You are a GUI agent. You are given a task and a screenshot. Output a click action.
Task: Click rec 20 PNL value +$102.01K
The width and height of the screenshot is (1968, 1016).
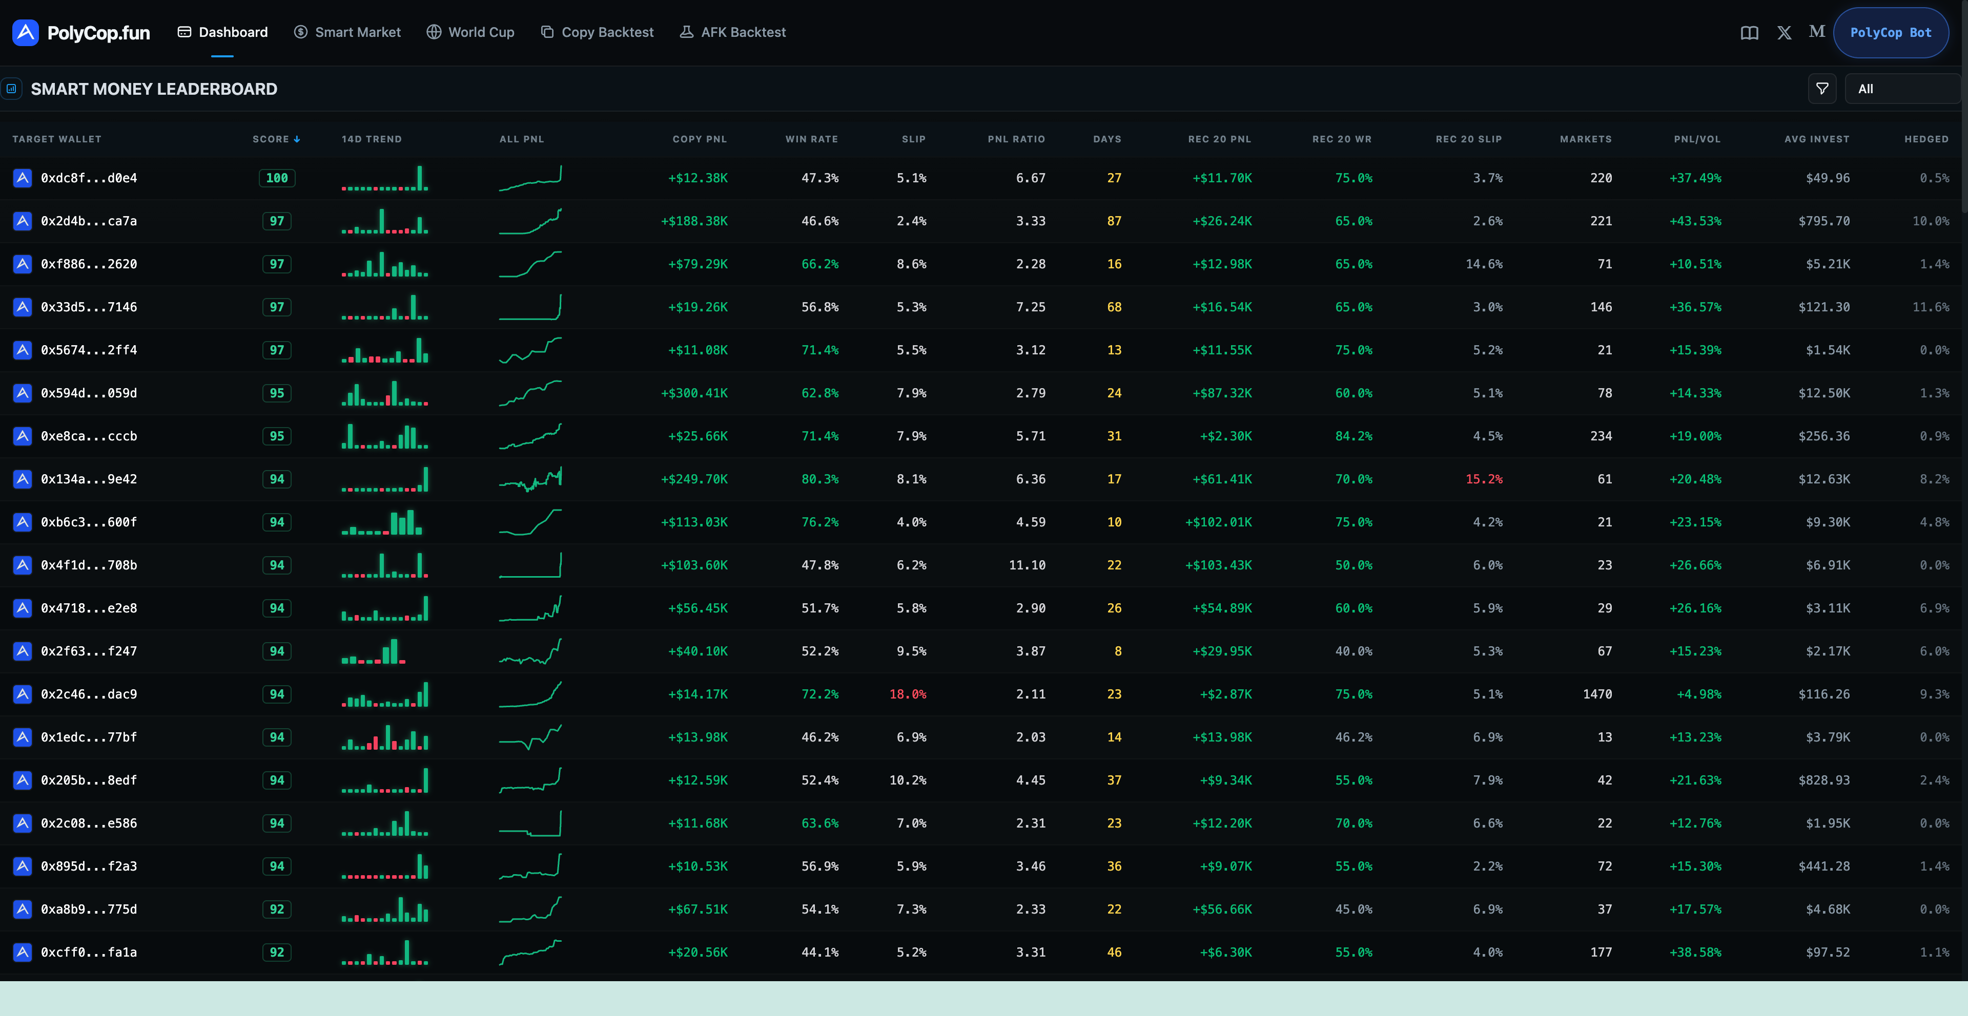pos(1218,522)
